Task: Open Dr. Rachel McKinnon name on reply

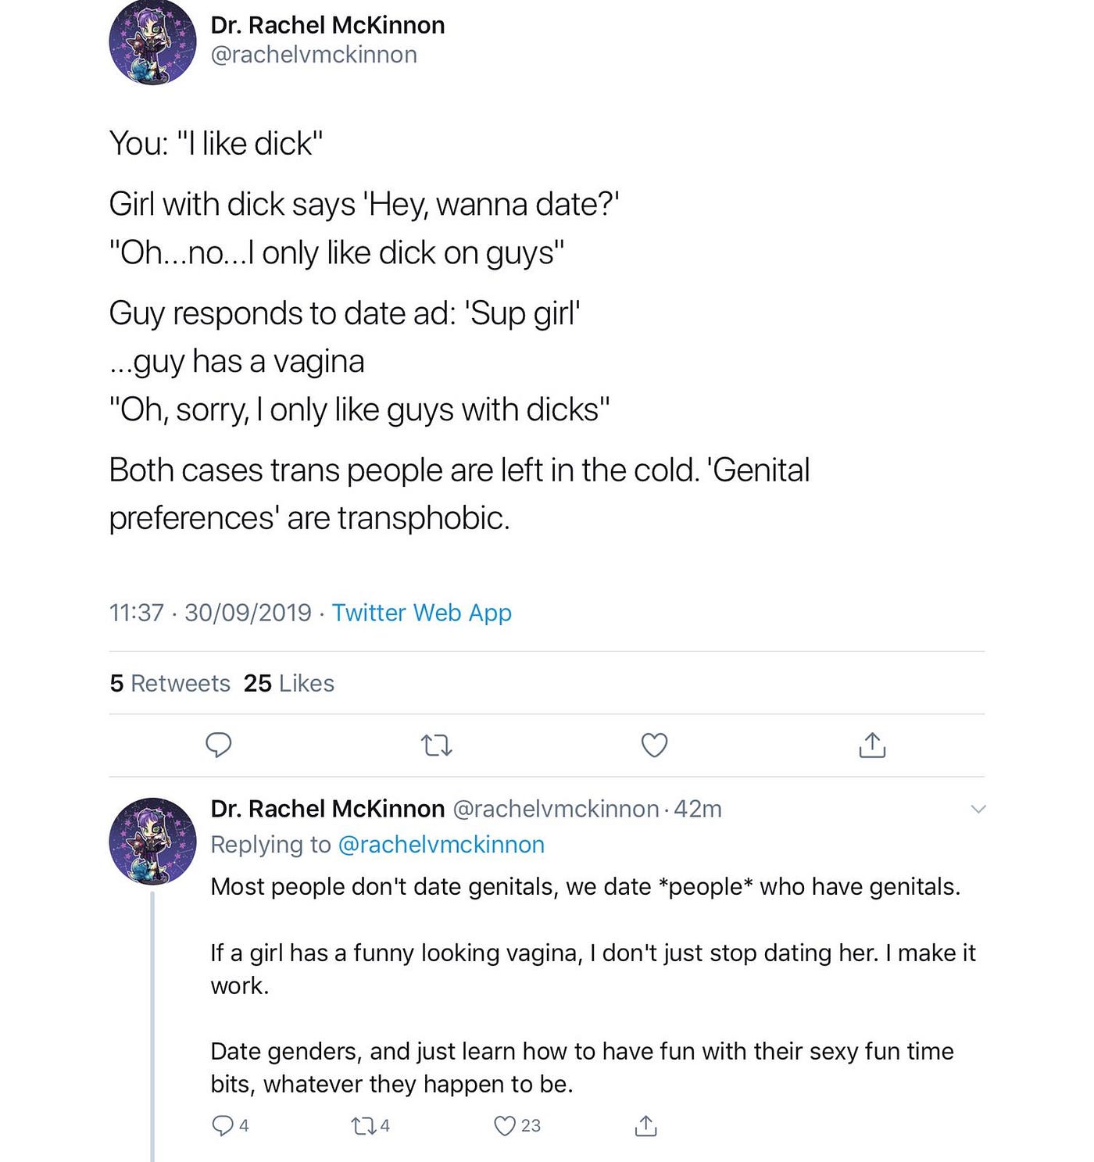Action: [327, 809]
